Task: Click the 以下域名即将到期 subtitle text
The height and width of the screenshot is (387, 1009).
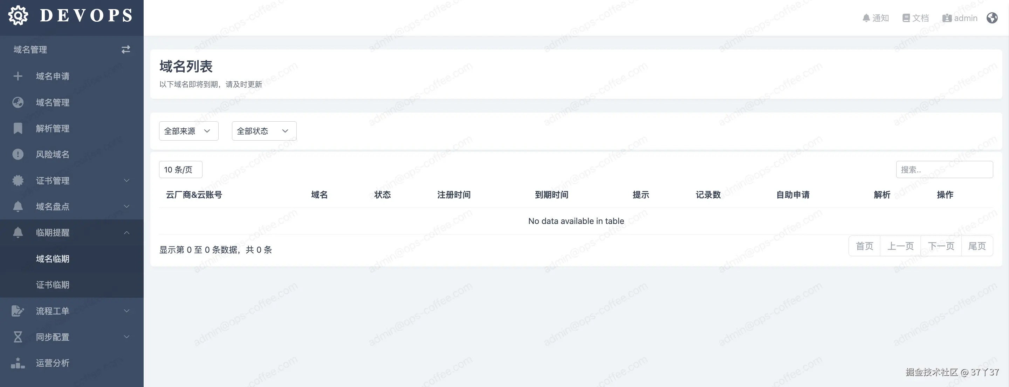Action: click(211, 84)
